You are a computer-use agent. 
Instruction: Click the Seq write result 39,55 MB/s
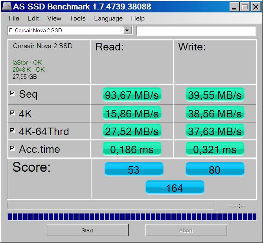point(215,95)
